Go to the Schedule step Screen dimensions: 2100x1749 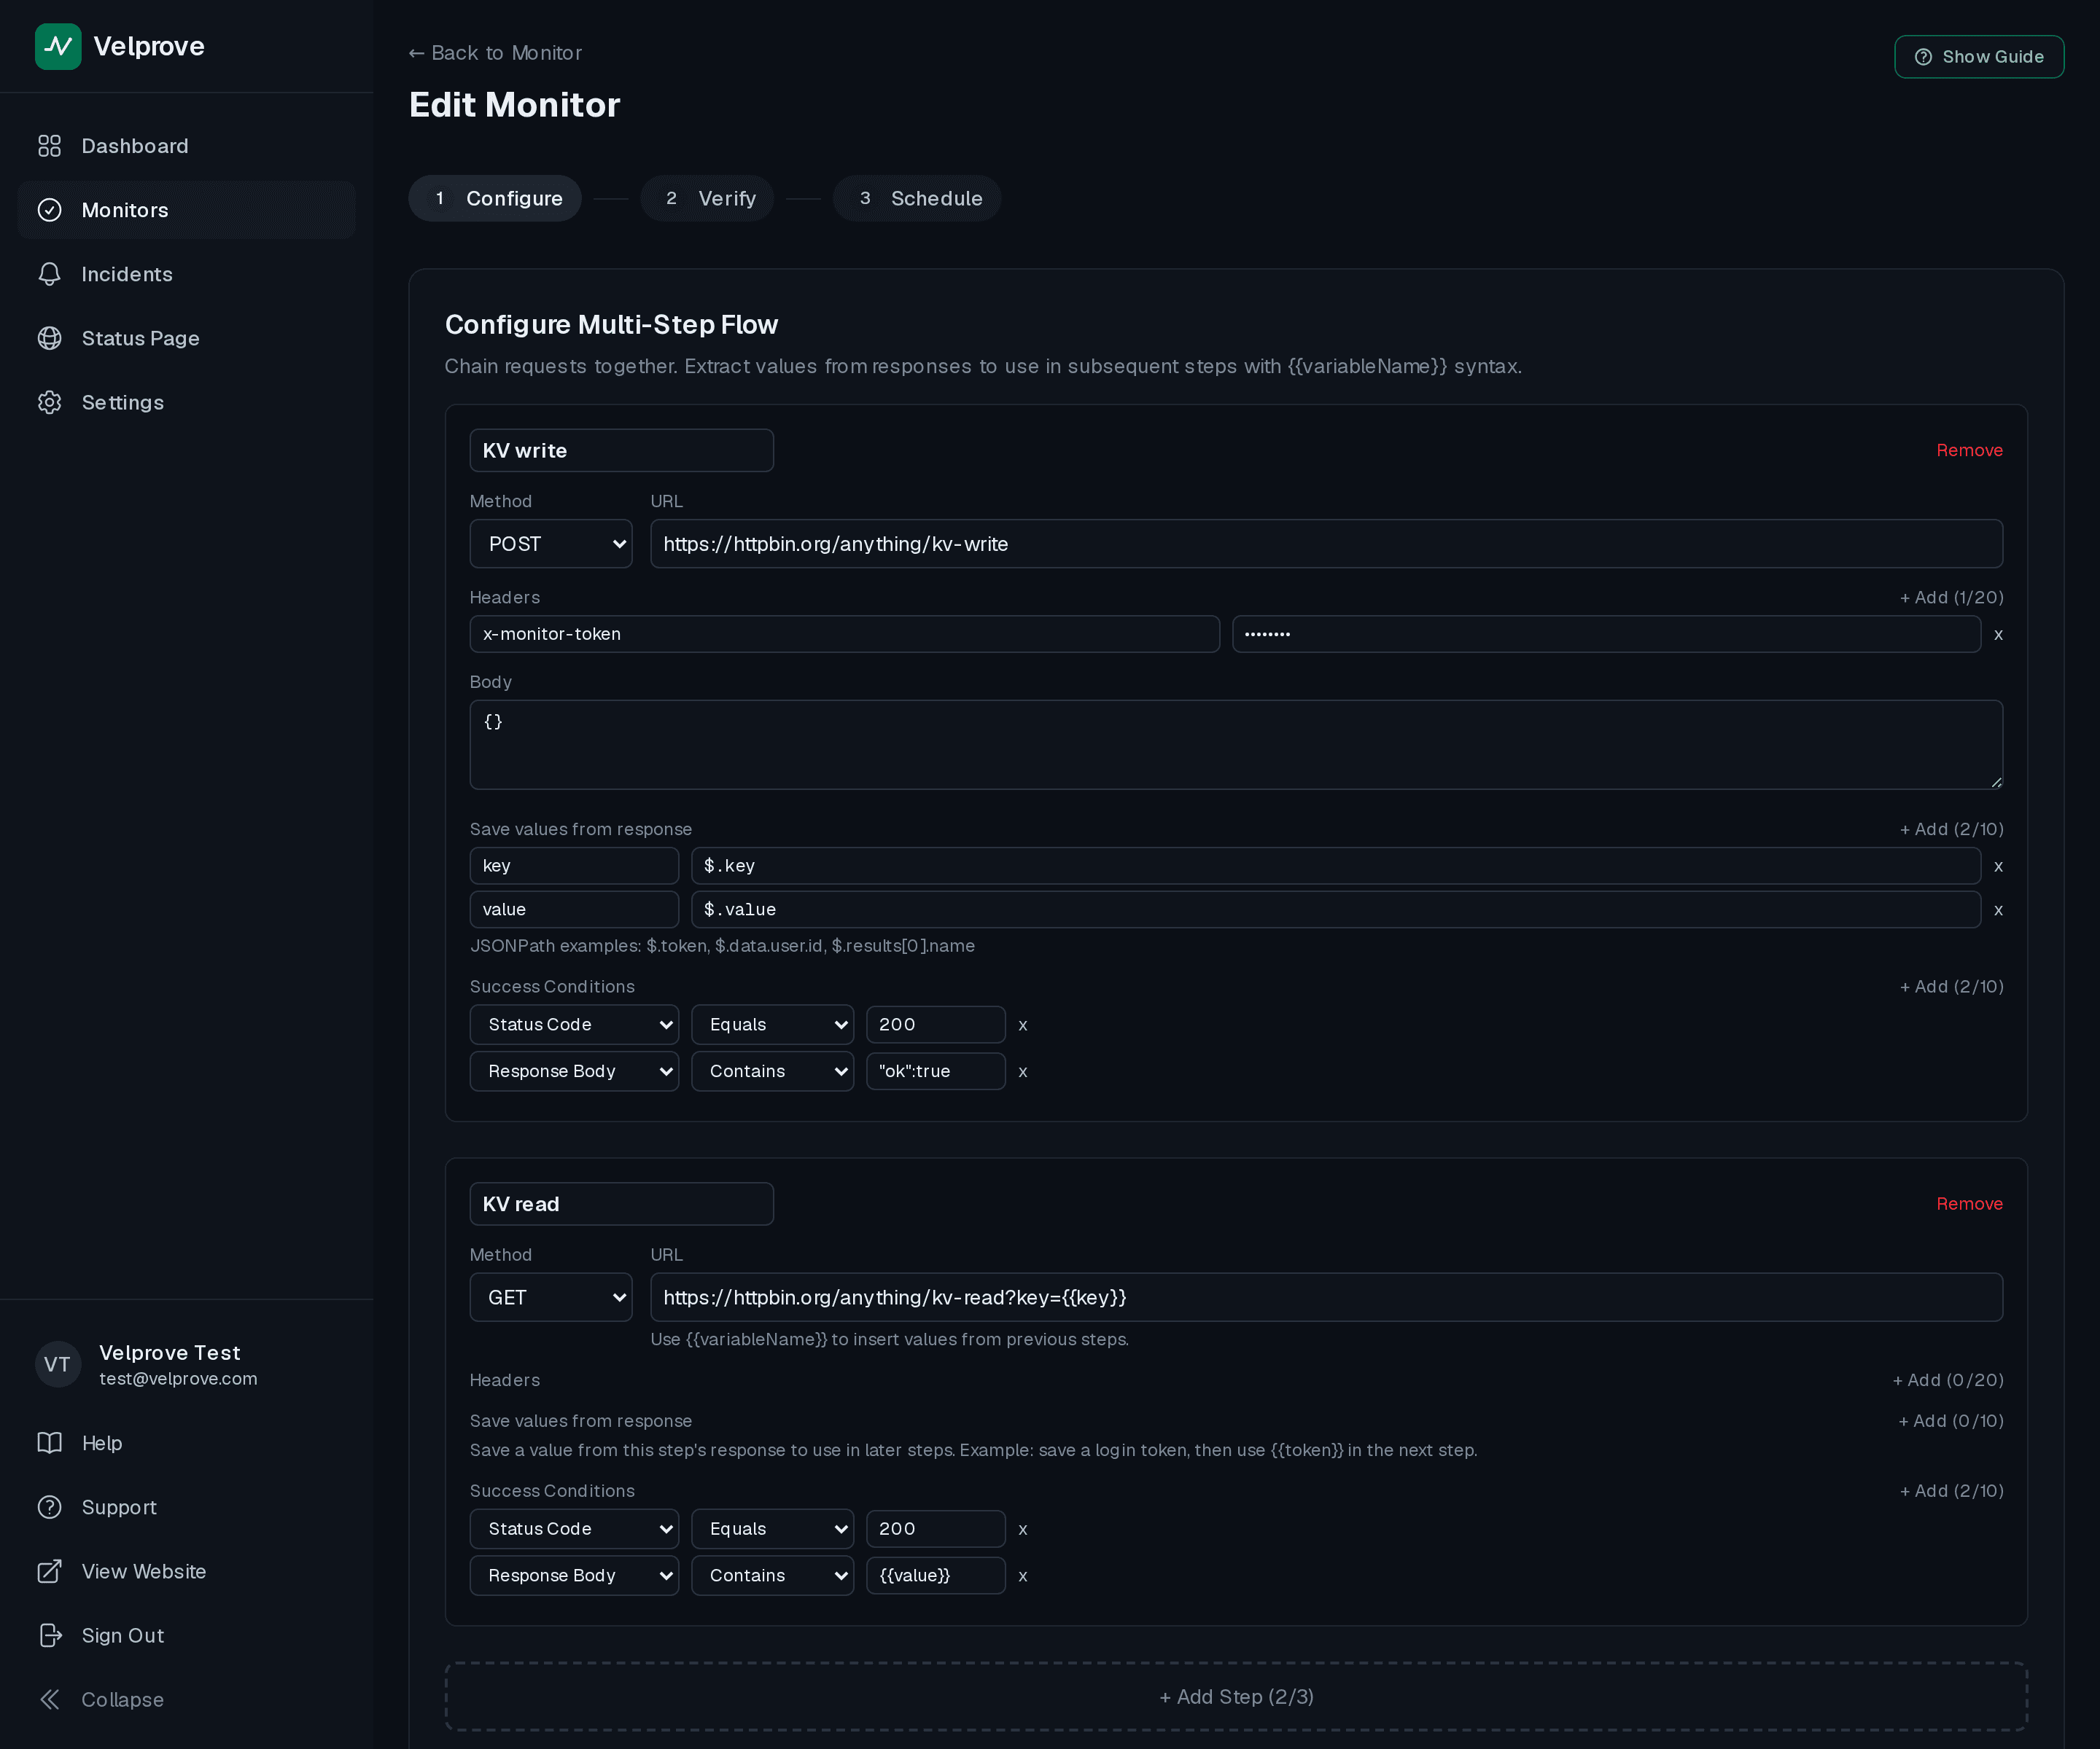point(917,198)
